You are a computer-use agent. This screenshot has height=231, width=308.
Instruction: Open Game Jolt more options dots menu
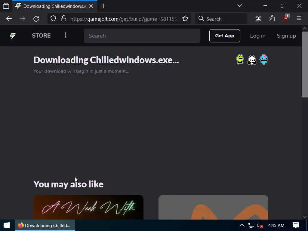66,35
